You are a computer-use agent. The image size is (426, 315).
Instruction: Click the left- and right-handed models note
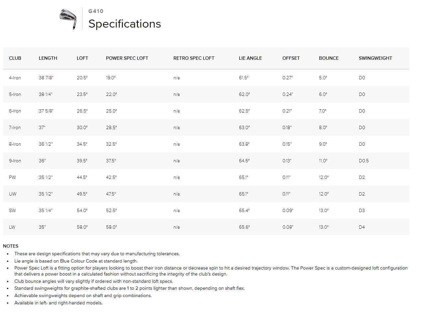click(x=58, y=303)
